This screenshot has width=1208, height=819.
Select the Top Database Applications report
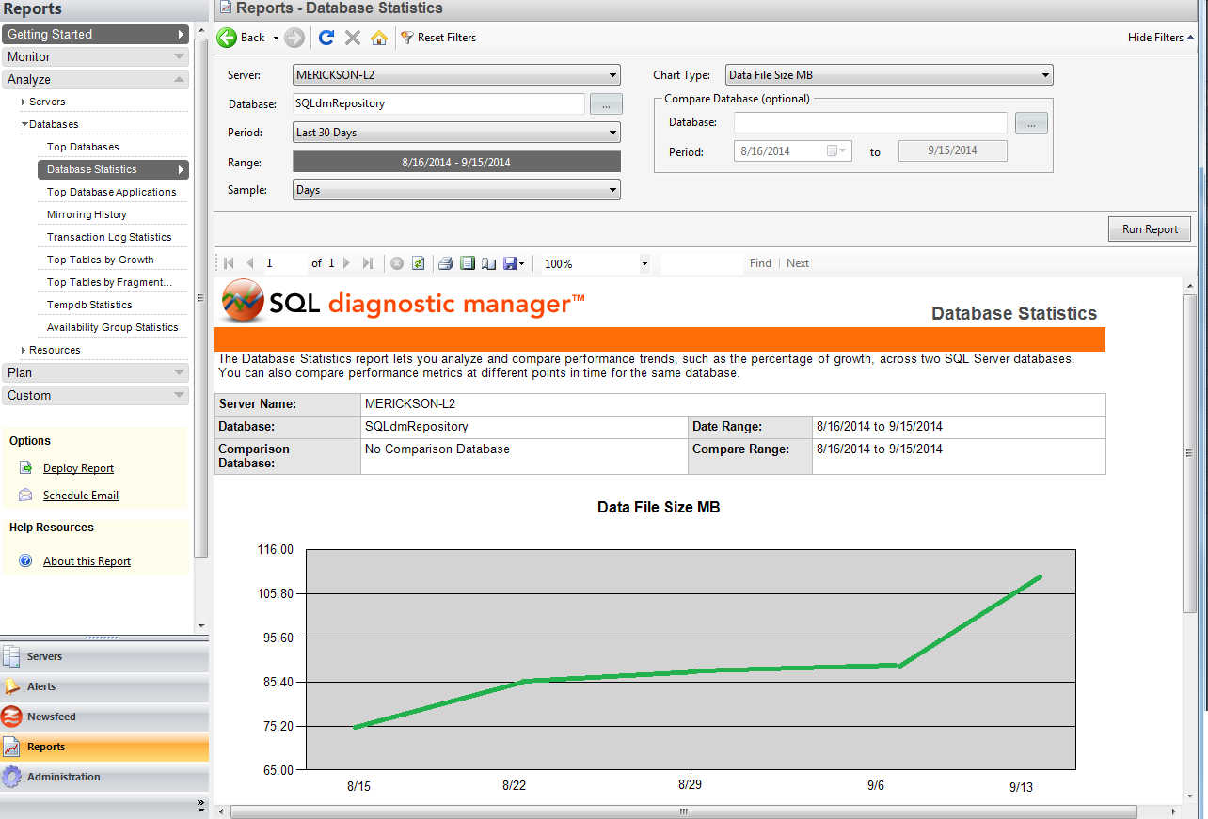pyautogui.click(x=113, y=192)
